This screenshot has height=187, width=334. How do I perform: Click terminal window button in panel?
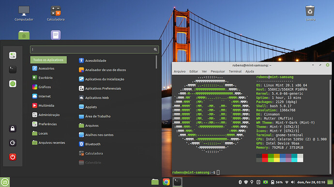click(177, 182)
